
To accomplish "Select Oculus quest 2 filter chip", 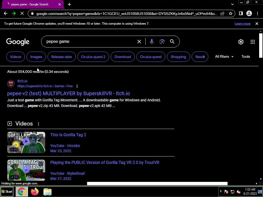I will [x=93, y=57].
